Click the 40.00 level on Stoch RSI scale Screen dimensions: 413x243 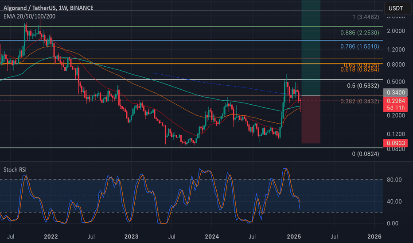(394, 201)
